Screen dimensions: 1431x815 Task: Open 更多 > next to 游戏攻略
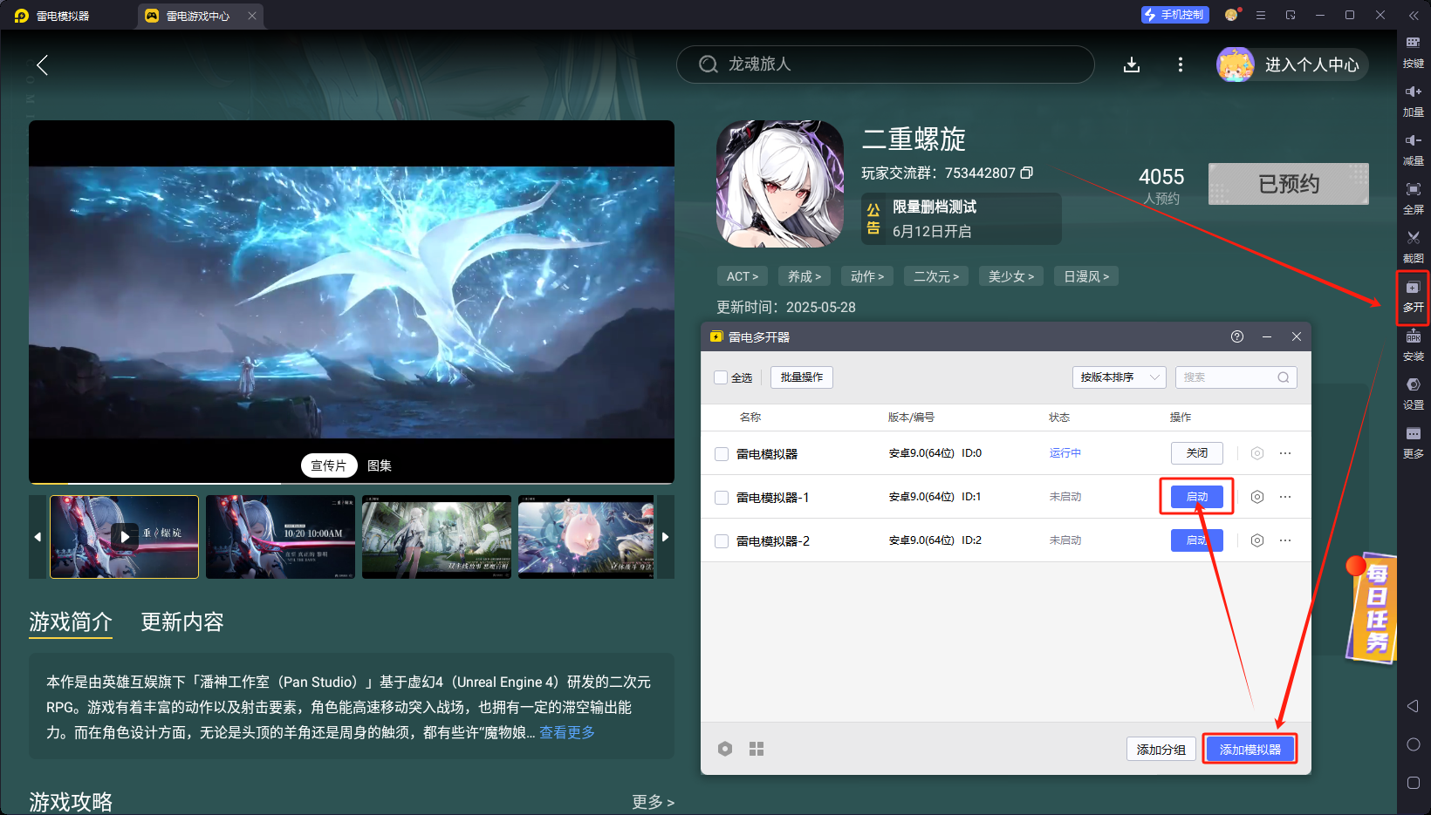(654, 802)
